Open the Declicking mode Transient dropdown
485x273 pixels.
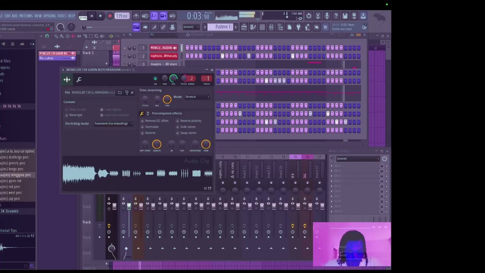pos(113,124)
